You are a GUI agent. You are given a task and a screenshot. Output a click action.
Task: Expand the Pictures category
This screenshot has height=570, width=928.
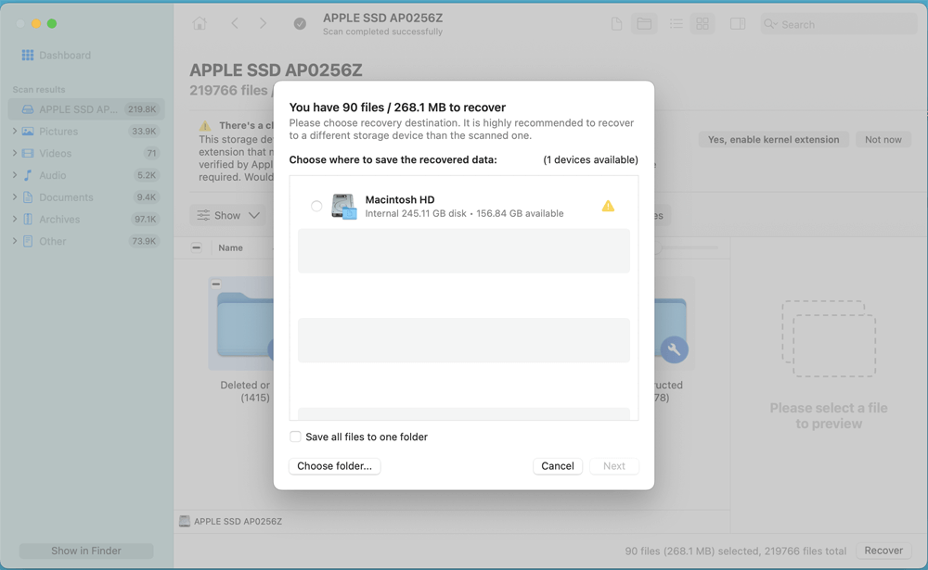(x=15, y=131)
